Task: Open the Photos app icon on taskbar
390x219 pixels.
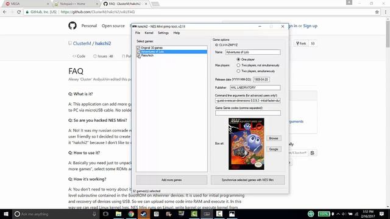Action: coord(232,214)
